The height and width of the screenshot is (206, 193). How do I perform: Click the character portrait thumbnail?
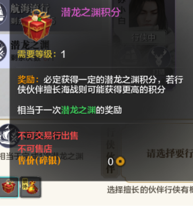pyautogui.click(x=145, y=14)
